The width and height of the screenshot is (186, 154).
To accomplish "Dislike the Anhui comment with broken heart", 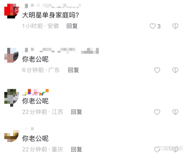I will (175, 26).
